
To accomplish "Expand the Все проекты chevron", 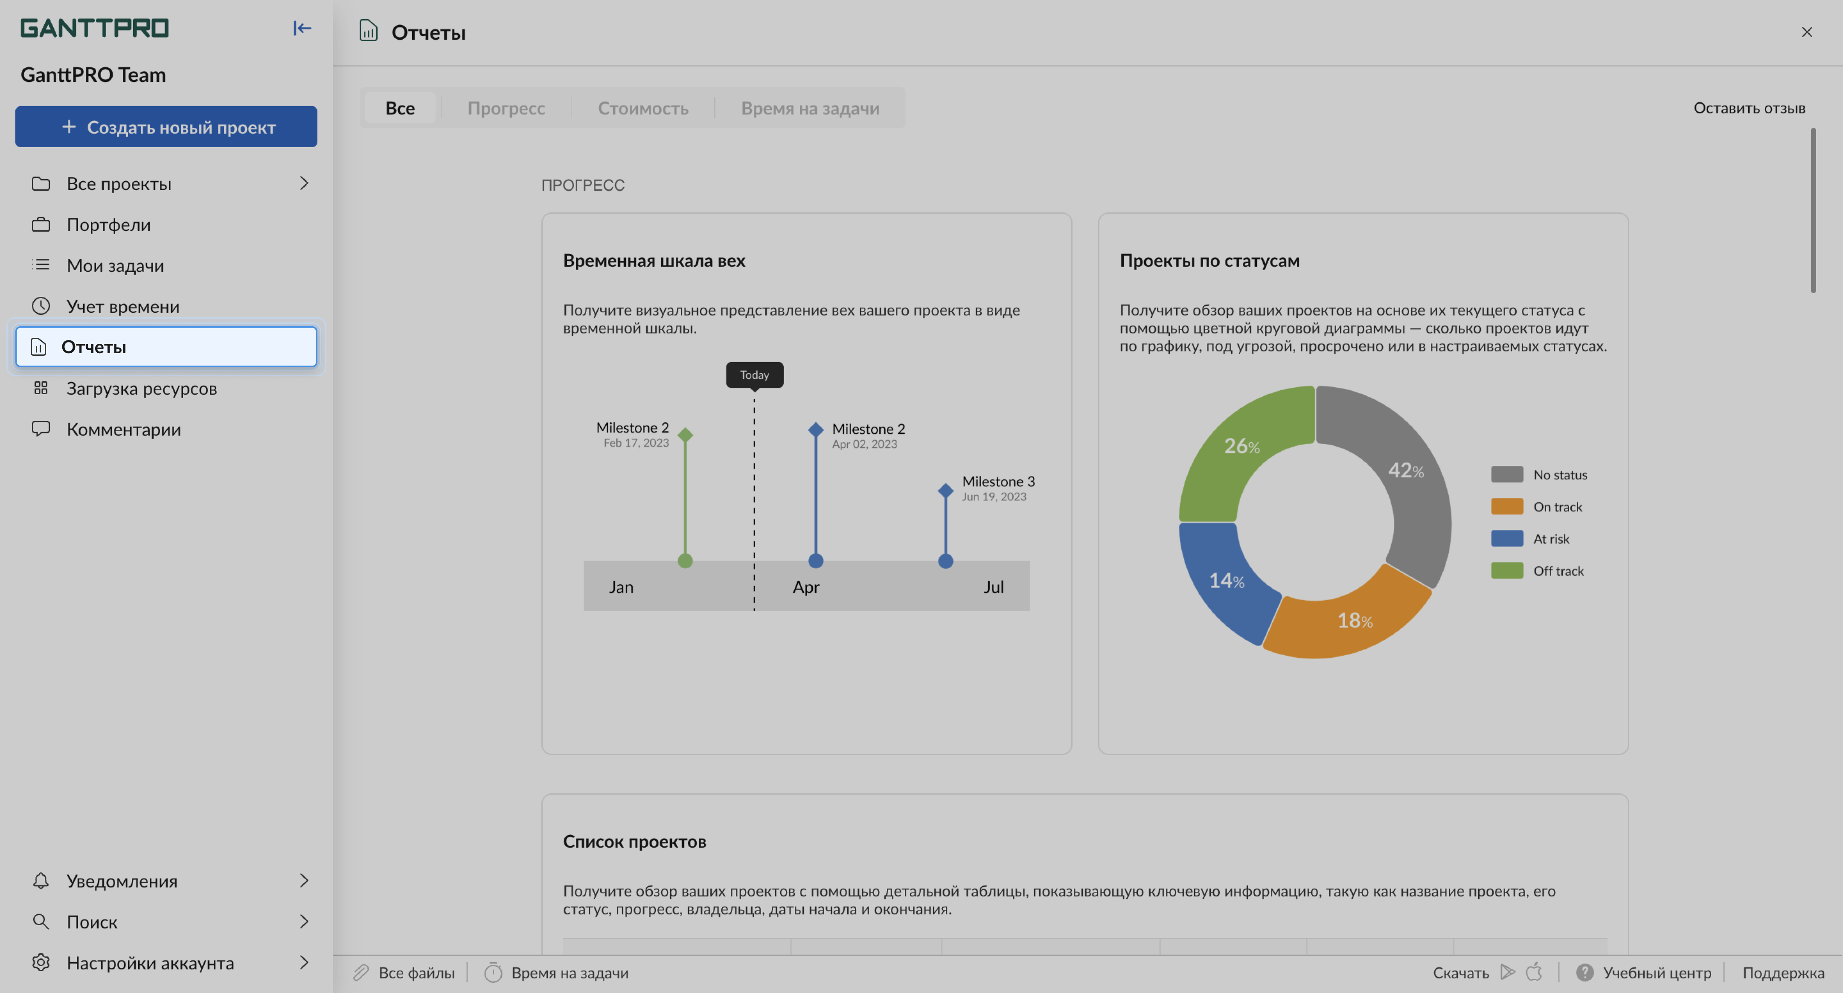I will 303,183.
